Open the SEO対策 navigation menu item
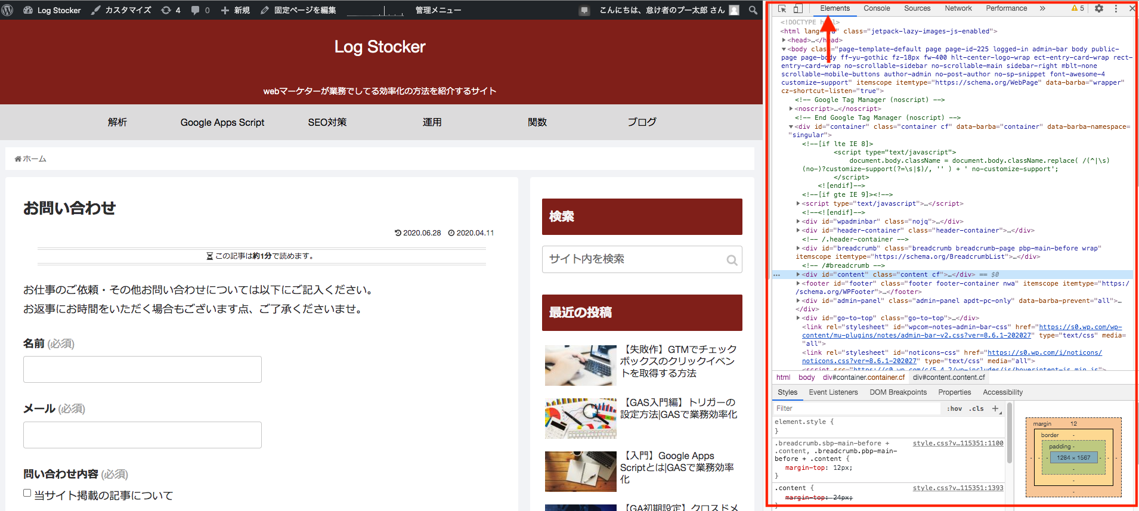 [327, 122]
